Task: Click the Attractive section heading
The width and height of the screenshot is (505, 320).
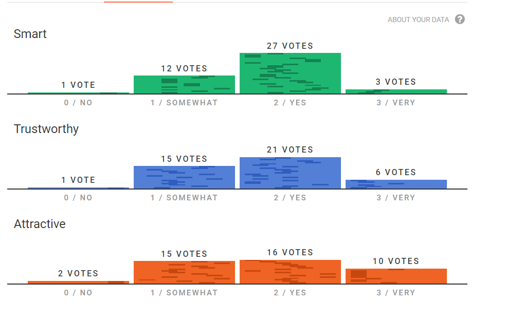Action: [40, 224]
